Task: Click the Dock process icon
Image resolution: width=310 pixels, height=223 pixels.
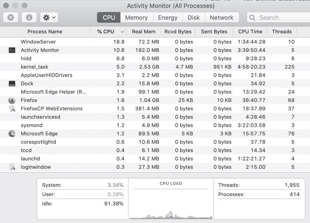Action: (x=12, y=83)
